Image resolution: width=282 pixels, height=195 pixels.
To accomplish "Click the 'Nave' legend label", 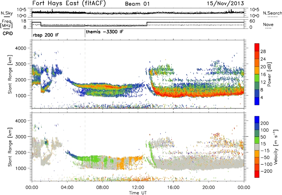I will tap(268, 24).
